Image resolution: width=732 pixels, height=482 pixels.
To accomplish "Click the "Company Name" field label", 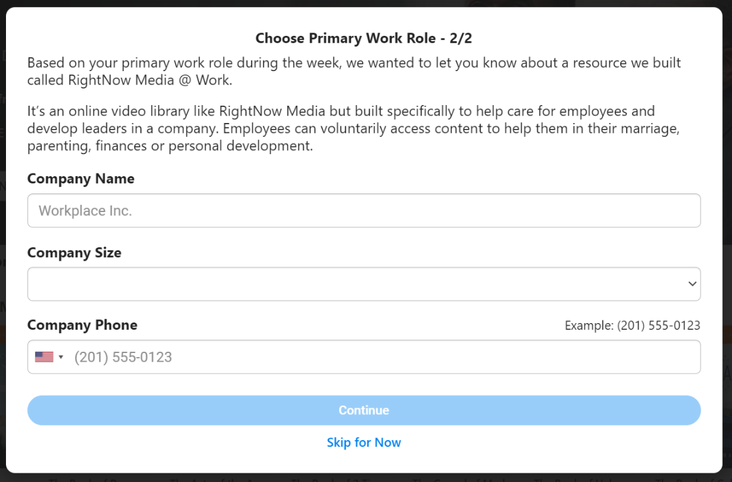I will click(x=80, y=179).
